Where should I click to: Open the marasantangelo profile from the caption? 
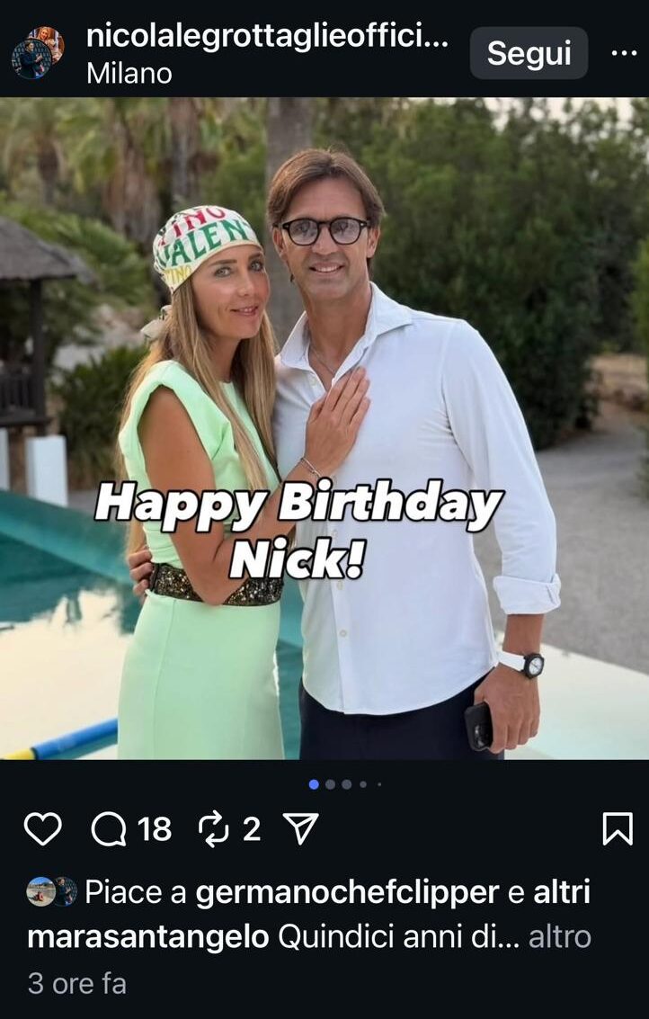tap(148, 937)
